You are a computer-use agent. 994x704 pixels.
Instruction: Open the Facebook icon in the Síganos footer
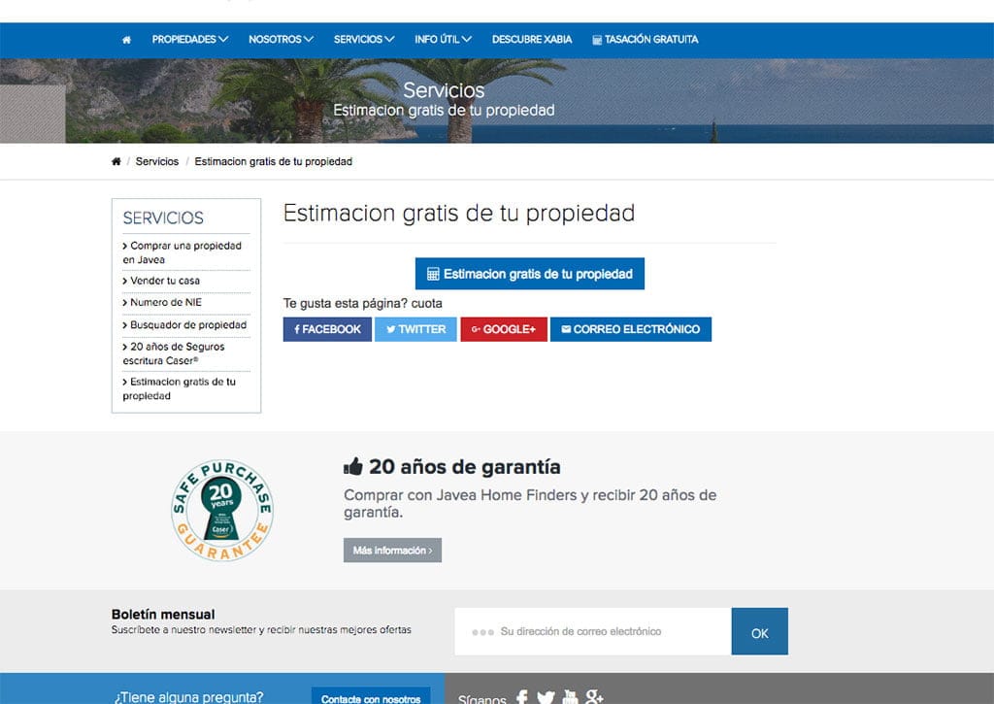(x=522, y=697)
